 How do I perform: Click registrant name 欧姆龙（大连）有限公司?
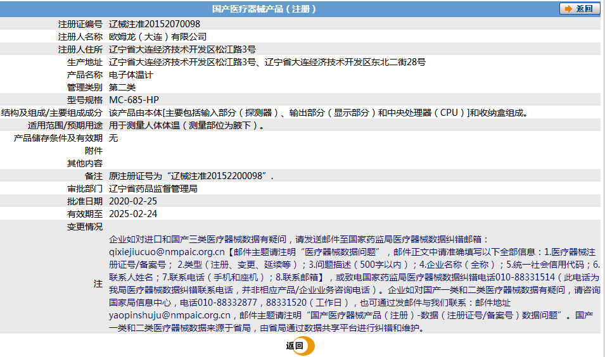[157, 37]
